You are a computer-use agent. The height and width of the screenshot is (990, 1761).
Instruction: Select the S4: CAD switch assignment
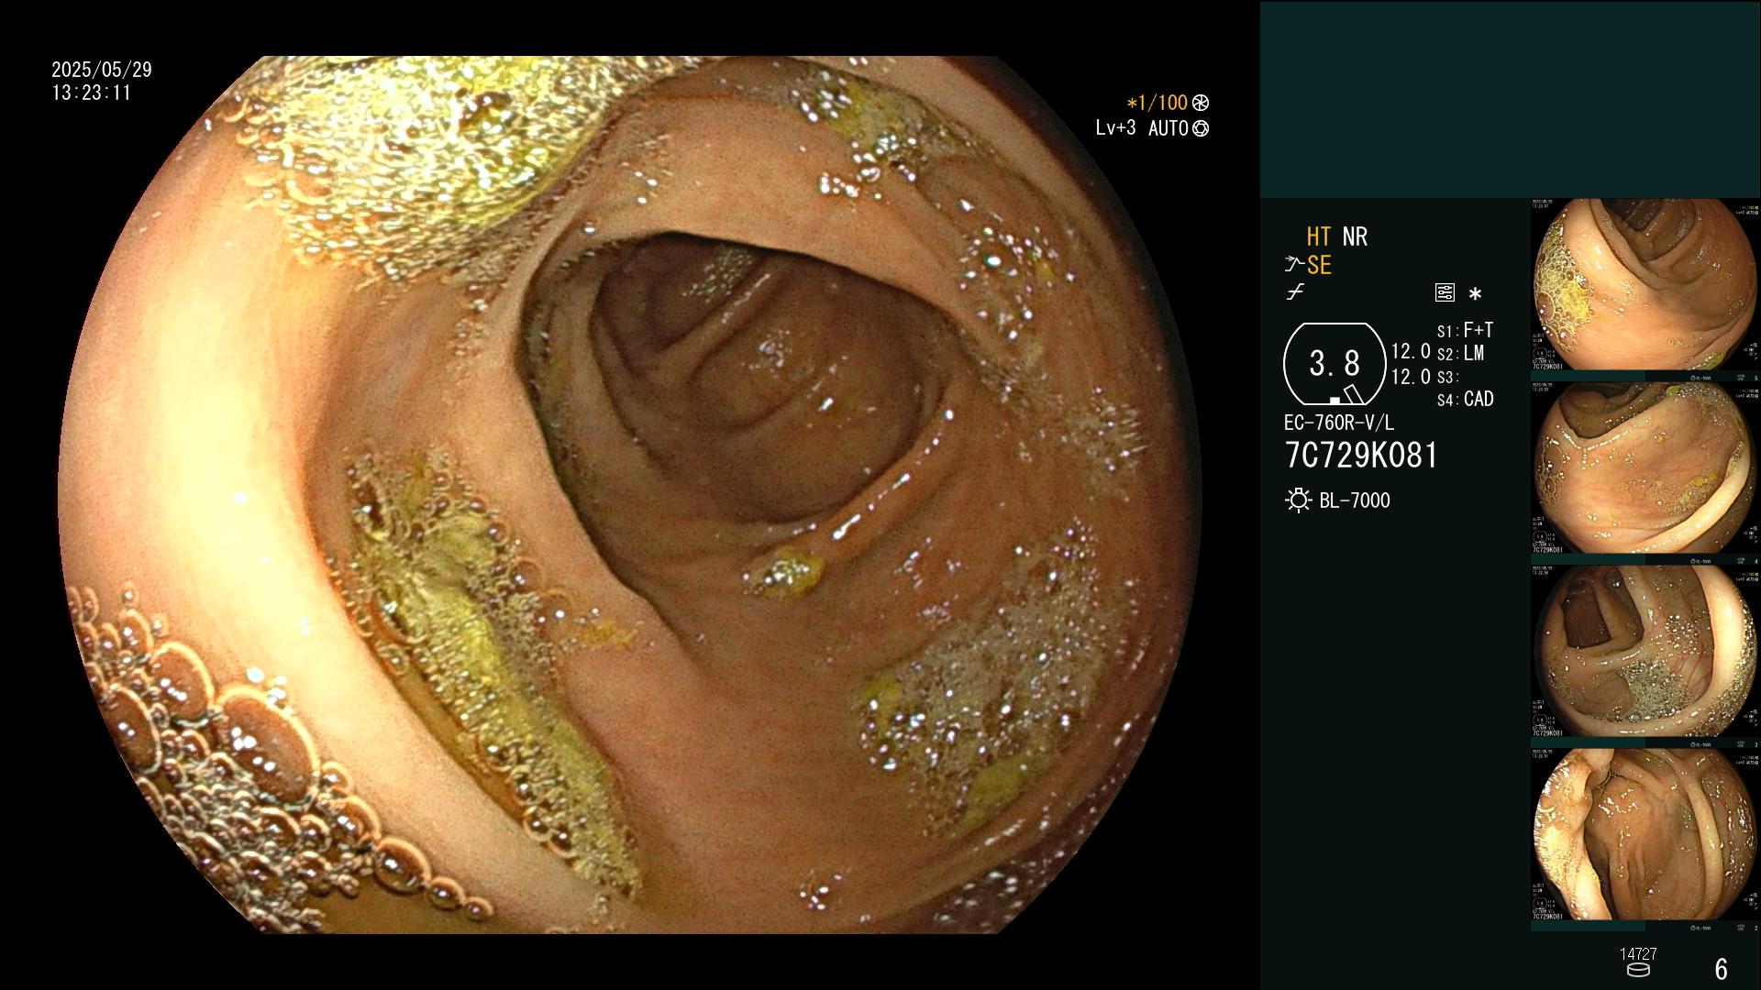click(x=1466, y=400)
